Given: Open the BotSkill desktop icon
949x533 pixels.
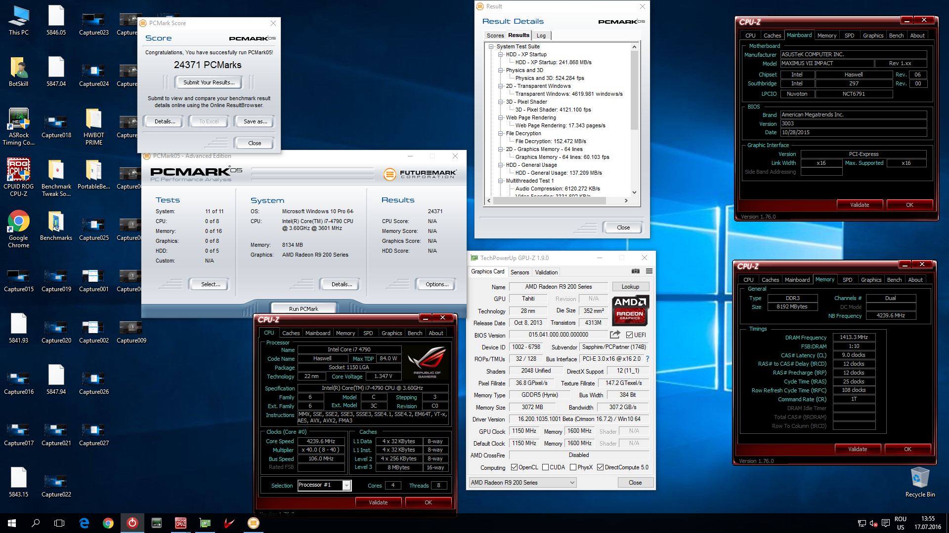Looking at the screenshot, I should (x=19, y=72).
